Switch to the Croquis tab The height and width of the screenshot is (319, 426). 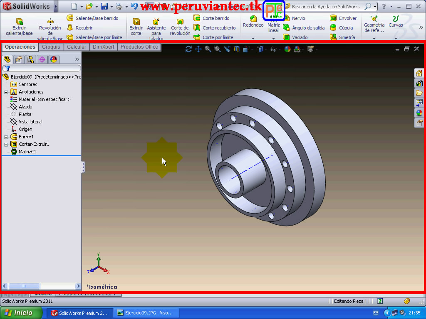51,47
